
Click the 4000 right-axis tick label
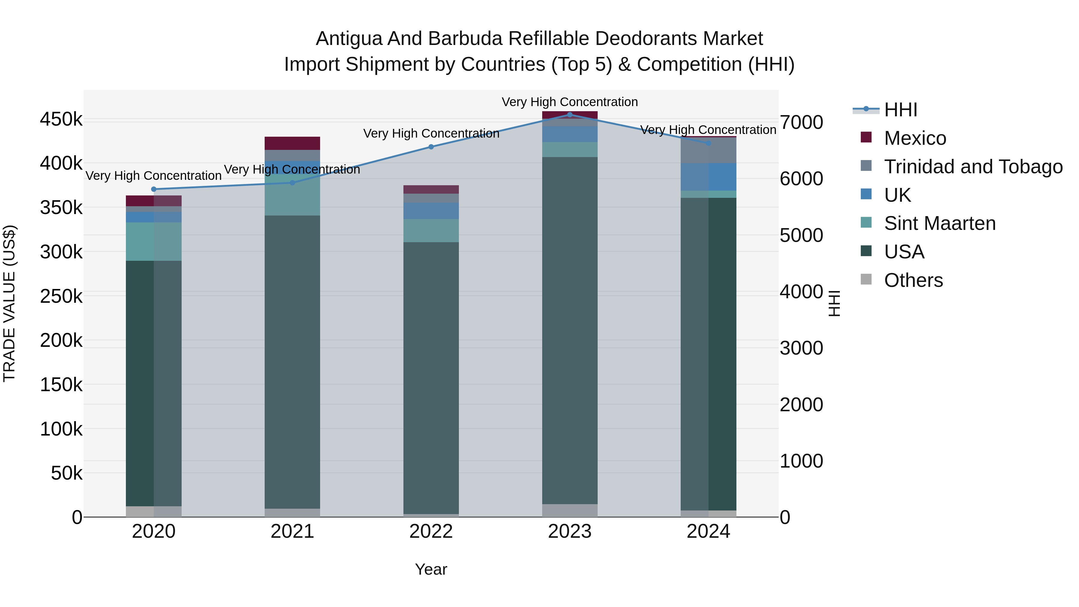pyautogui.click(x=801, y=292)
